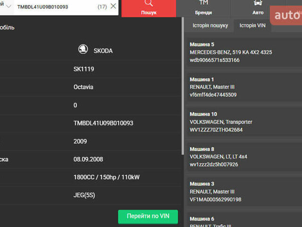Switch to the Історія VIN tab
Image resolution: width=302 pixels, height=227 pixels.
253,26
